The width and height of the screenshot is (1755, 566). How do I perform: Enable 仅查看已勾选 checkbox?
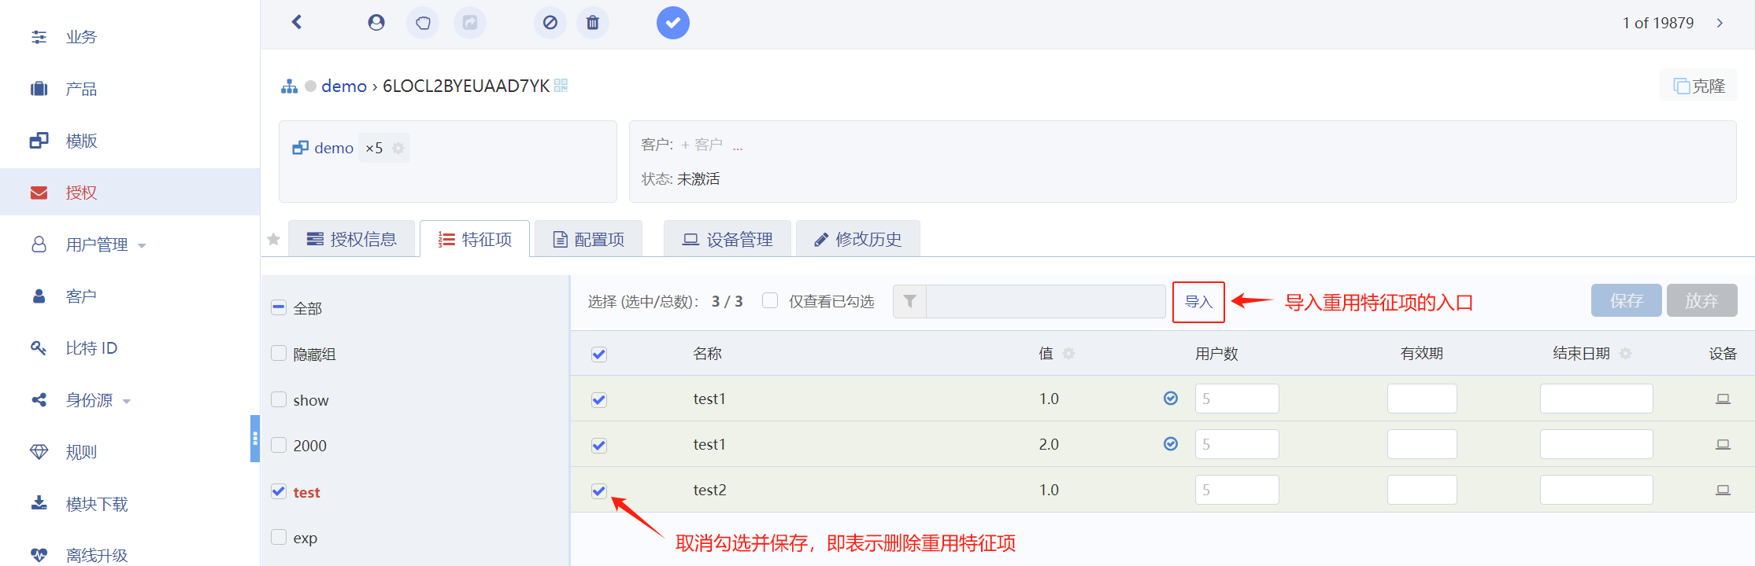tap(770, 300)
